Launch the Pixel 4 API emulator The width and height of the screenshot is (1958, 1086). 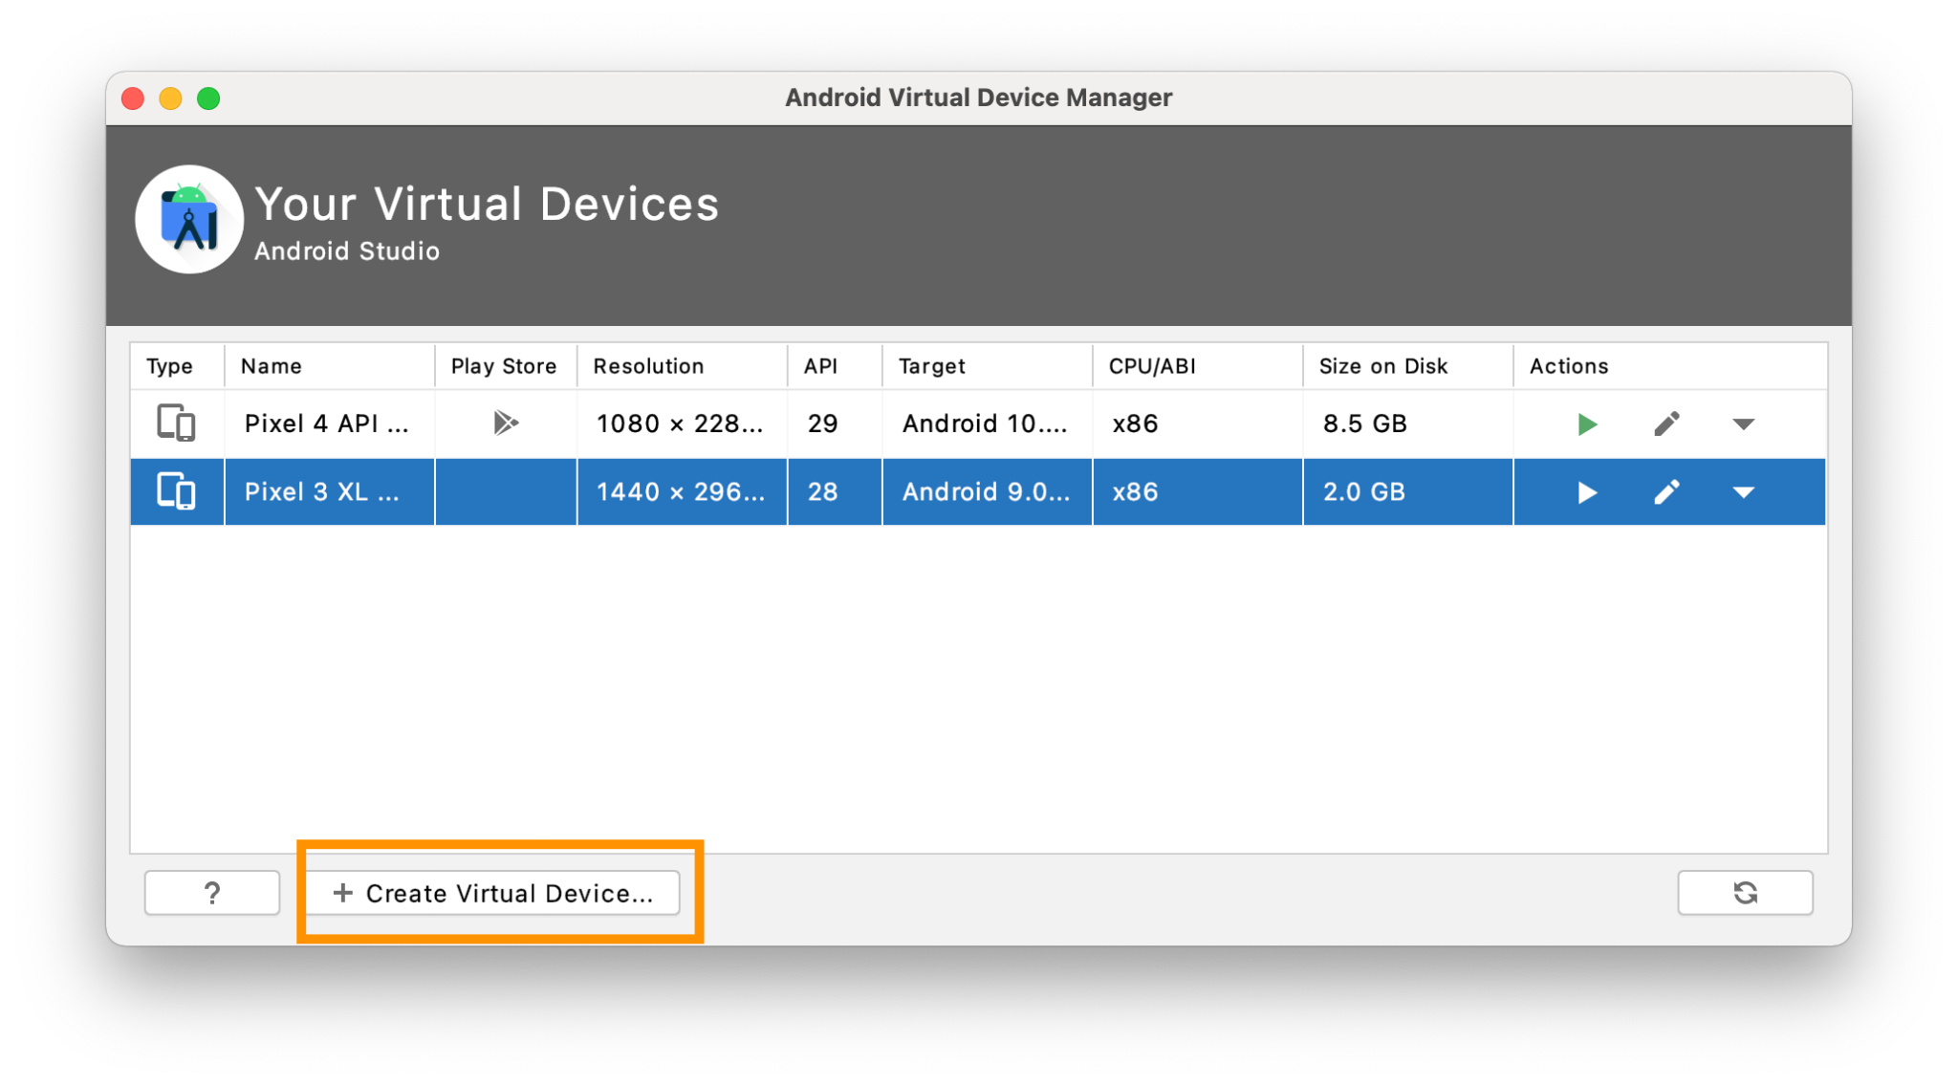tap(1586, 424)
